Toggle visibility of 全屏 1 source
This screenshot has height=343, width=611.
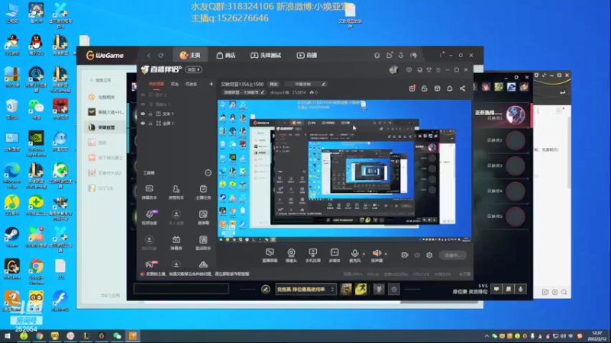tap(143, 123)
